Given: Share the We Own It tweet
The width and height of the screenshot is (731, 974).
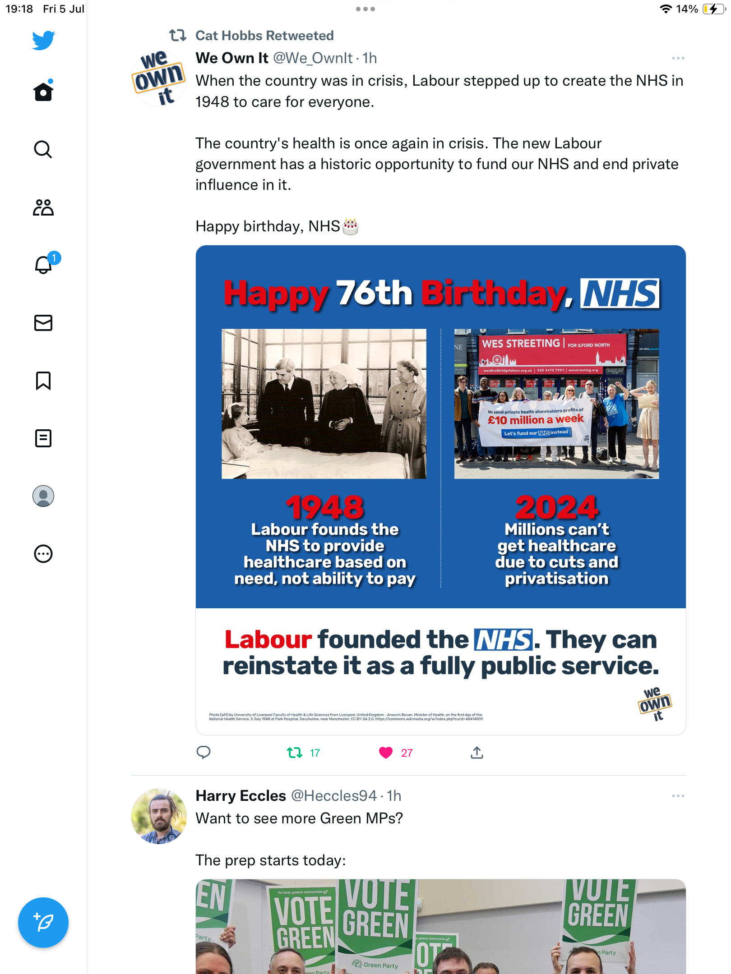Looking at the screenshot, I should 477,752.
